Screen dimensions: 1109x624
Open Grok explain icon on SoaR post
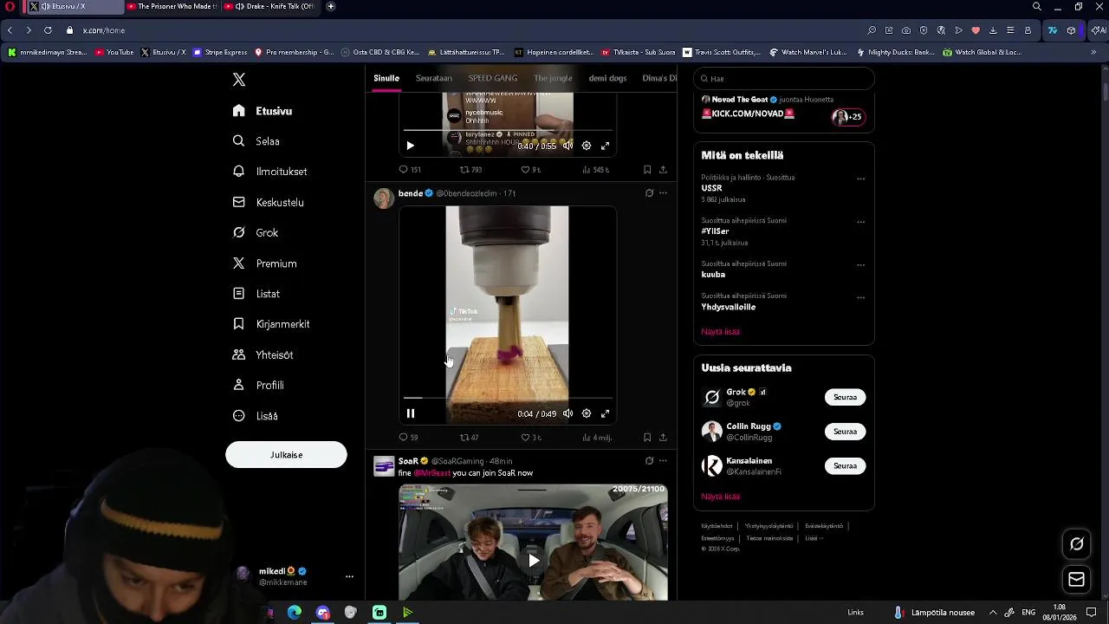pos(649,461)
